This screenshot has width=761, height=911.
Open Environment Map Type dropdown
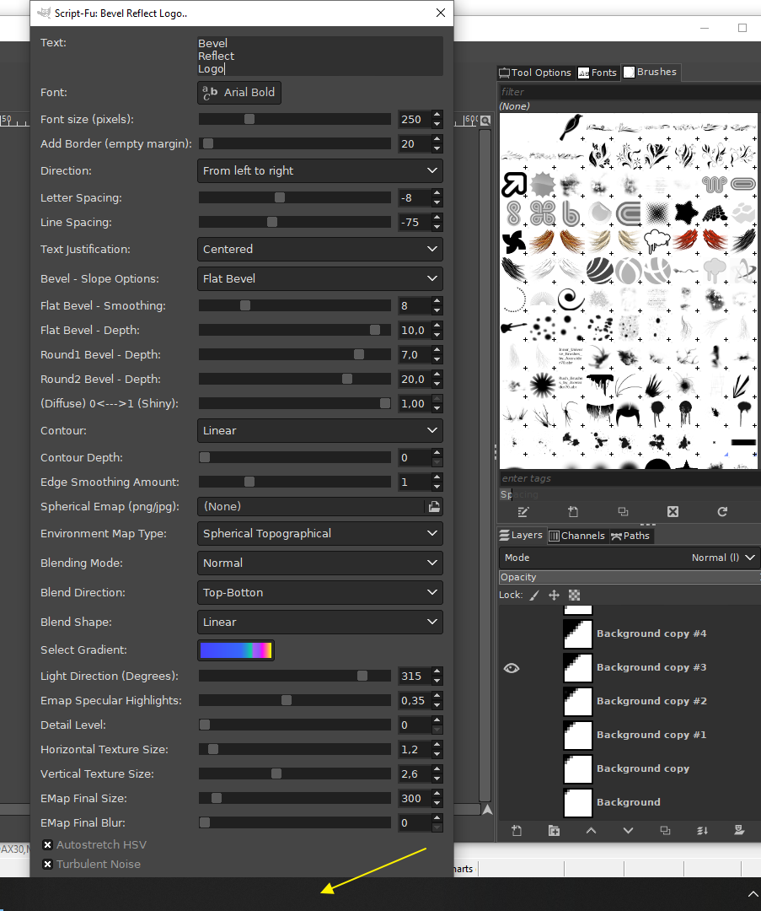[320, 533]
